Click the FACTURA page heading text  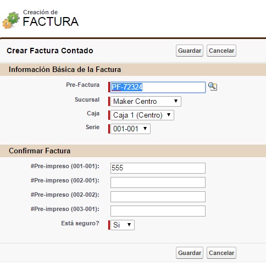51,21
